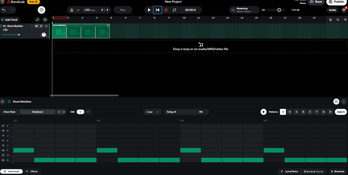Click the white round instrument editor toggle button
The height and width of the screenshot is (175, 348).
point(41,10)
